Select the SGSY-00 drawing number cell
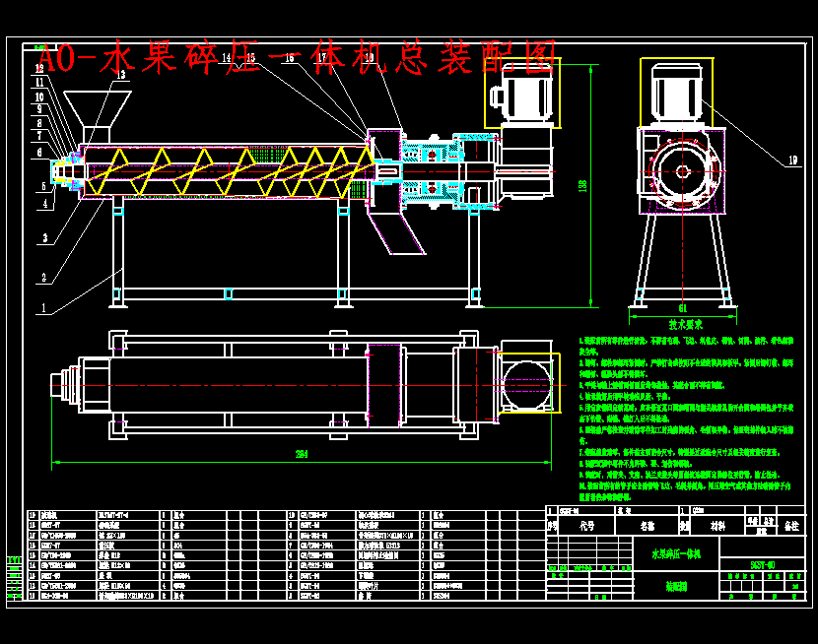The image size is (818, 644). point(763,565)
